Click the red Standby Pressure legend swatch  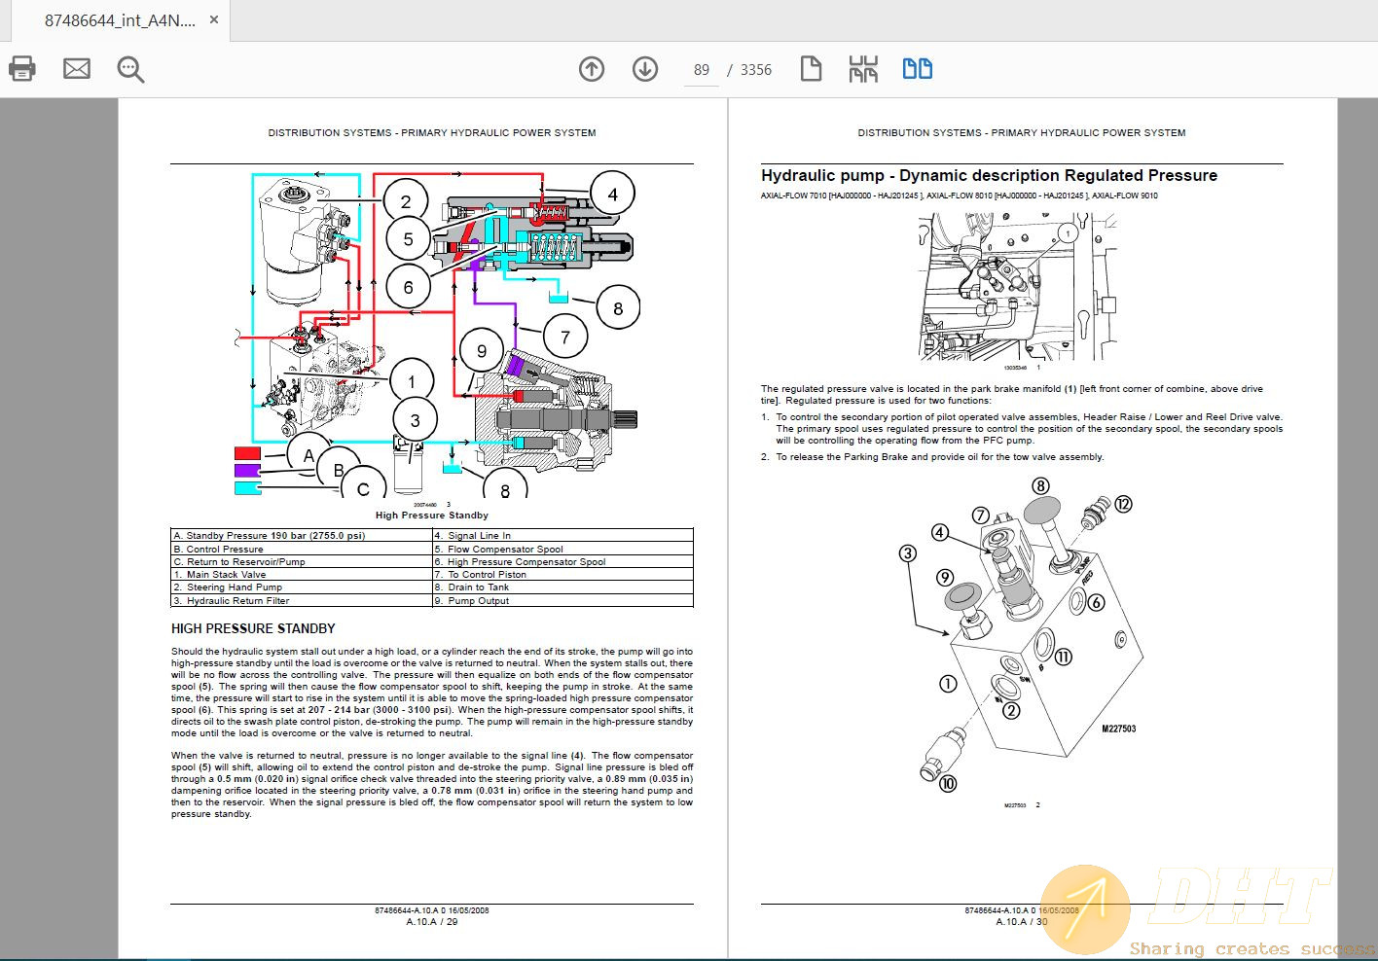[248, 453]
